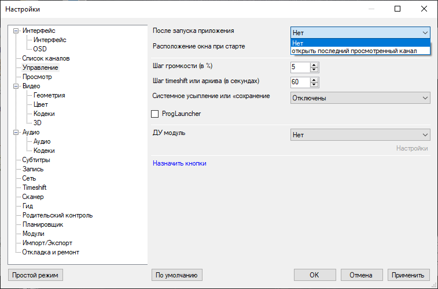
Task: Click the timeshift step input field
Action: 299,82
